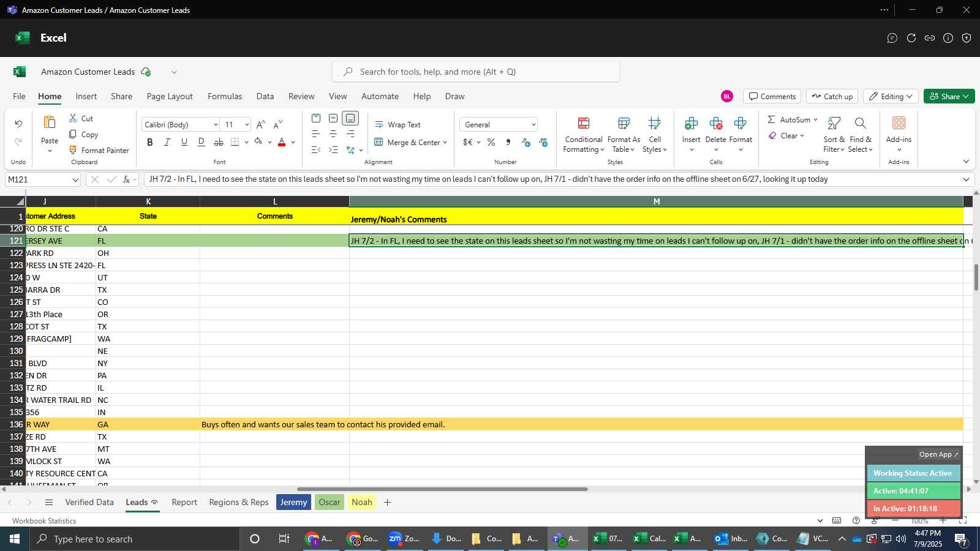Toggle Center alignment
The image size is (980, 551).
[333, 133]
